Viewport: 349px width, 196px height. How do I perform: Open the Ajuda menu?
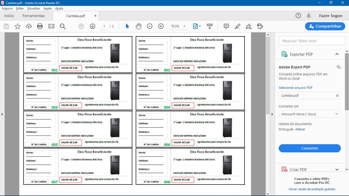point(59,8)
